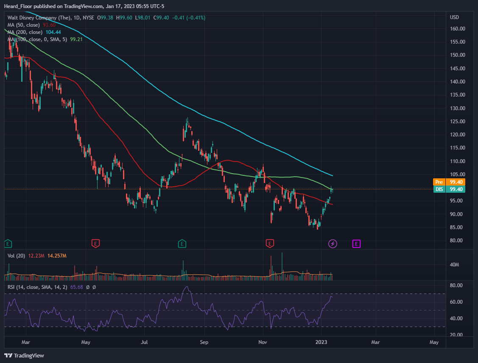Image resolution: width=478 pixels, height=363 pixels.
Task: Click the change value −0.41 (−0.41%)
Action: (x=189, y=18)
